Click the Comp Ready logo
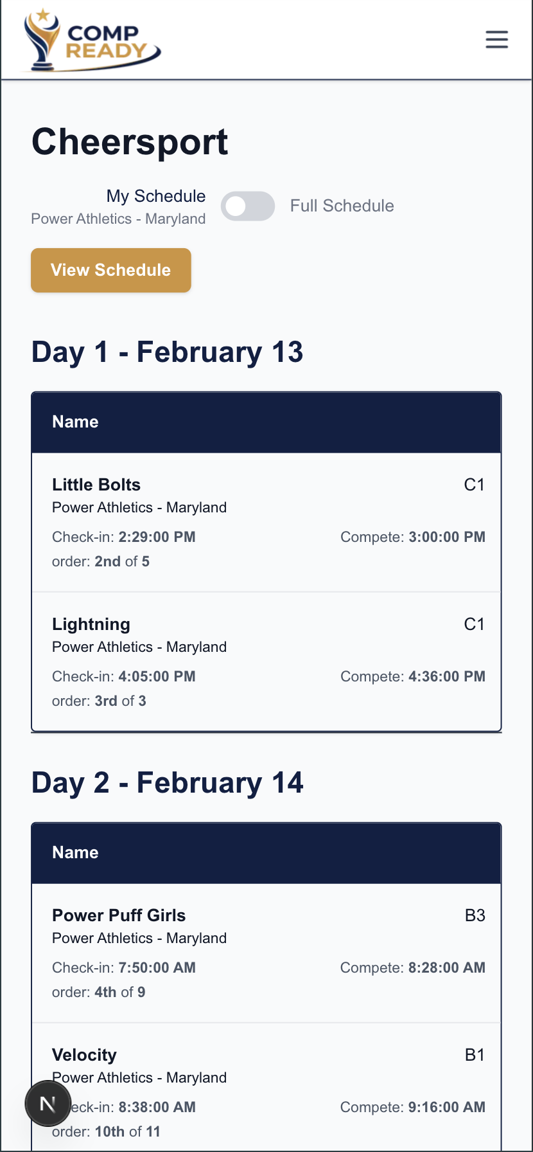 (x=91, y=41)
